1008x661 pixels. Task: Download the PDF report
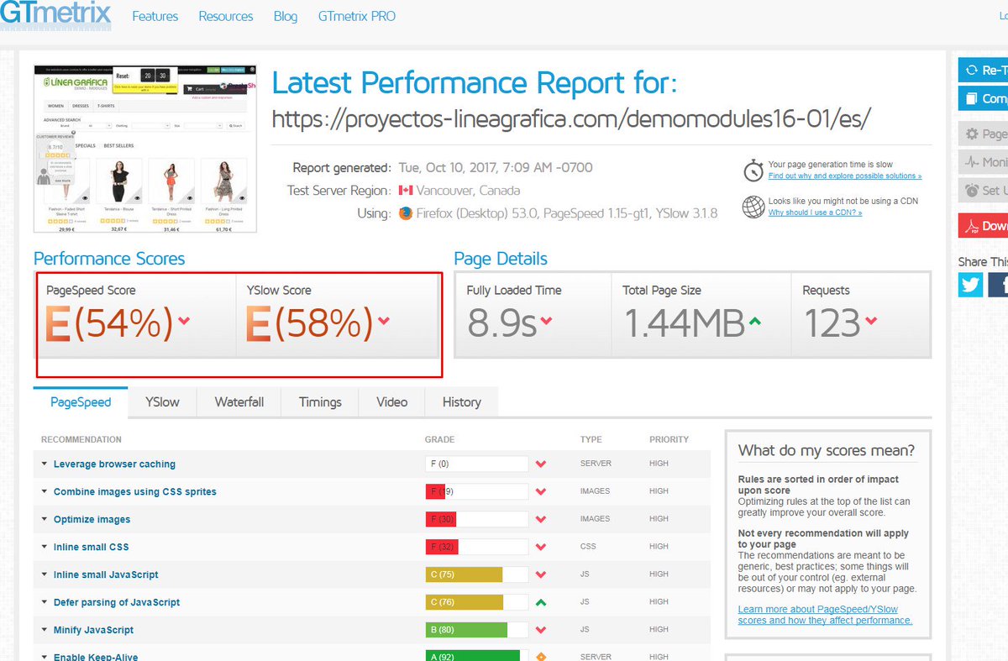tap(984, 225)
